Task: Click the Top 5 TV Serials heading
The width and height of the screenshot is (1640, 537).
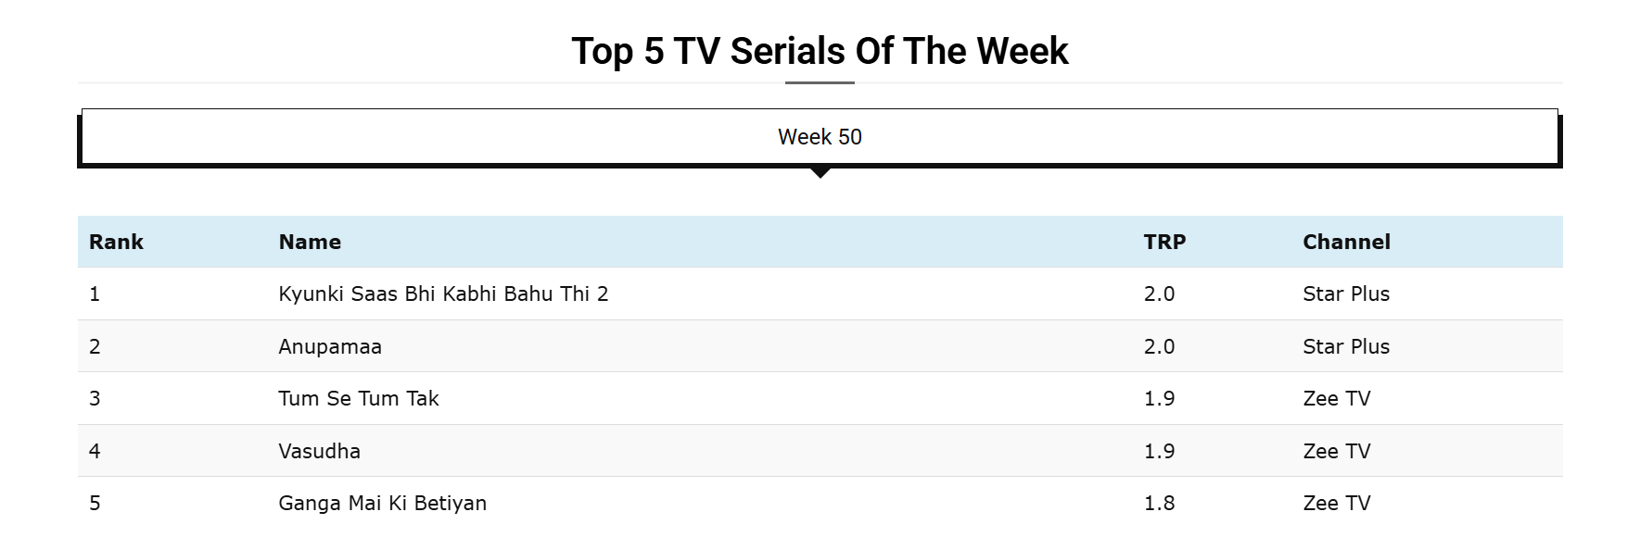Action: click(x=820, y=51)
